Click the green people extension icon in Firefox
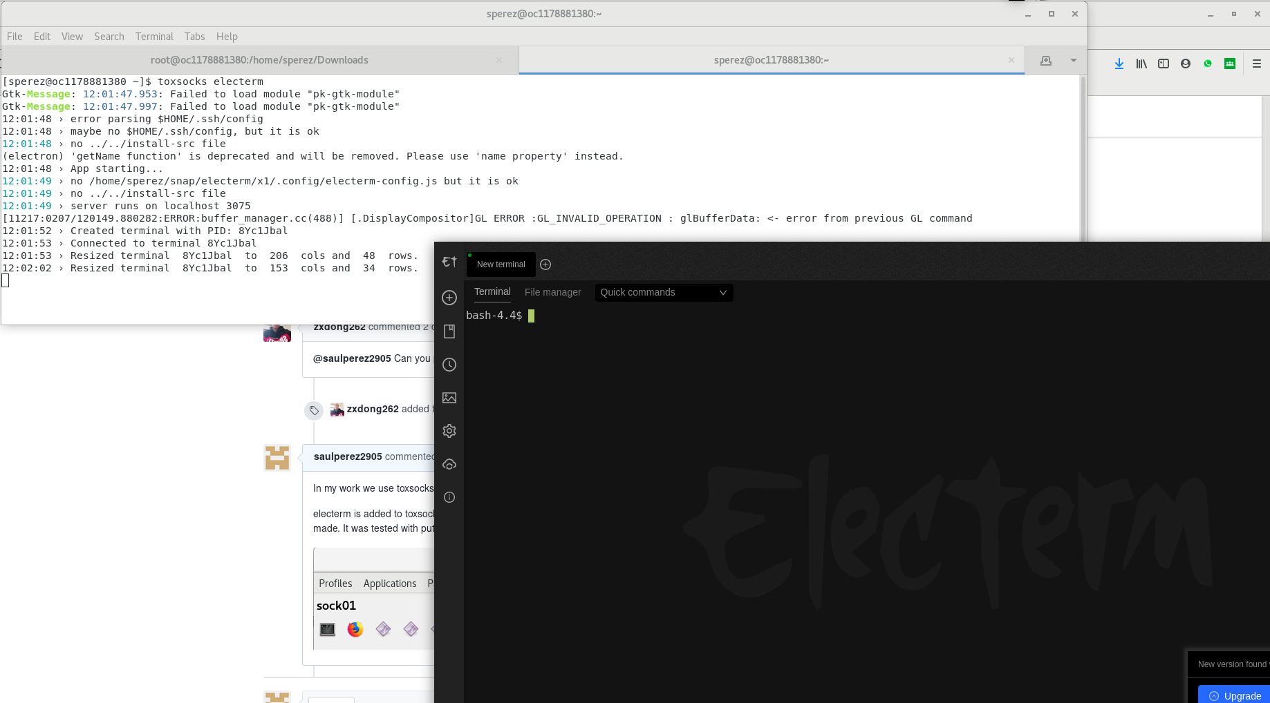 (x=1230, y=64)
